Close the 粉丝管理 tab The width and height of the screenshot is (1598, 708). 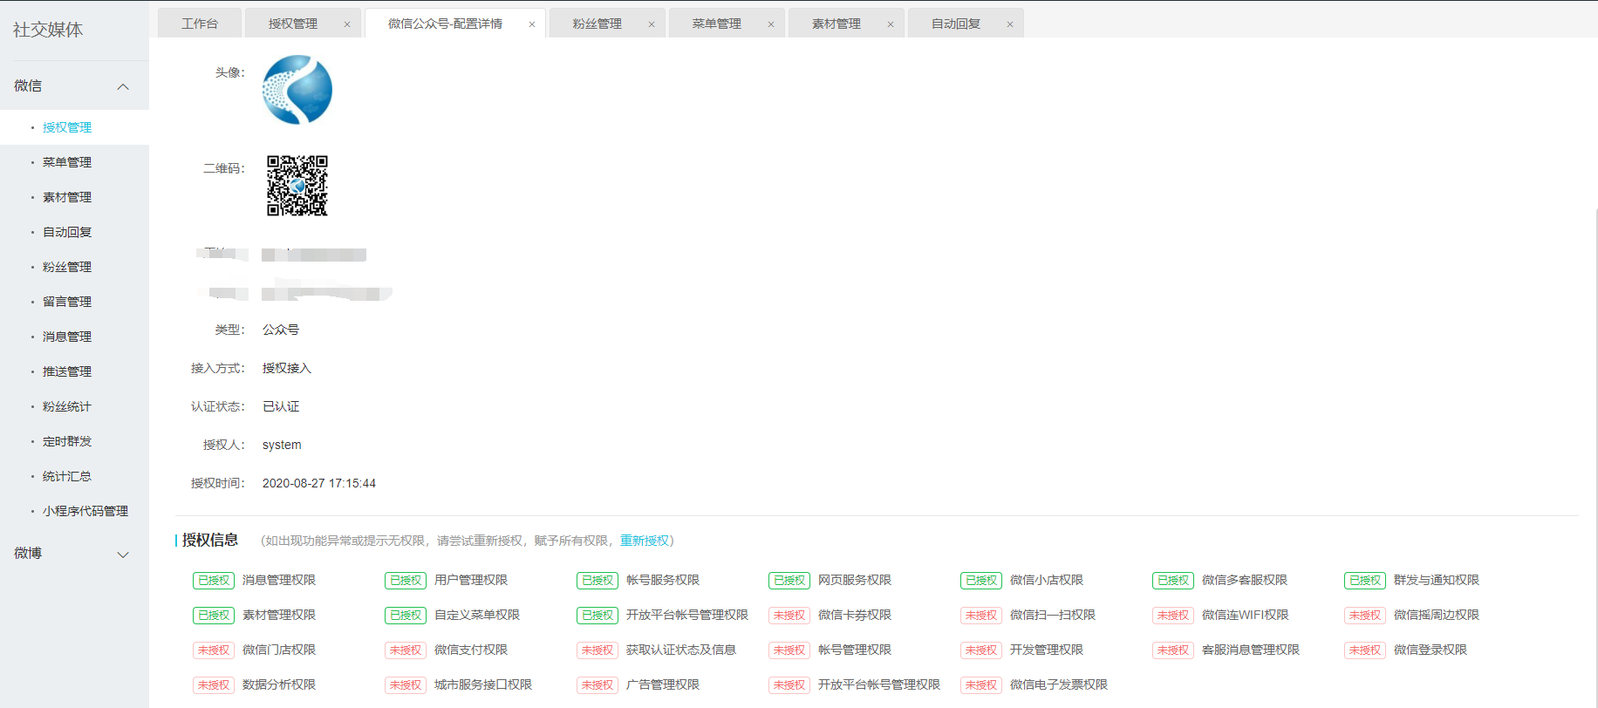(x=652, y=24)
